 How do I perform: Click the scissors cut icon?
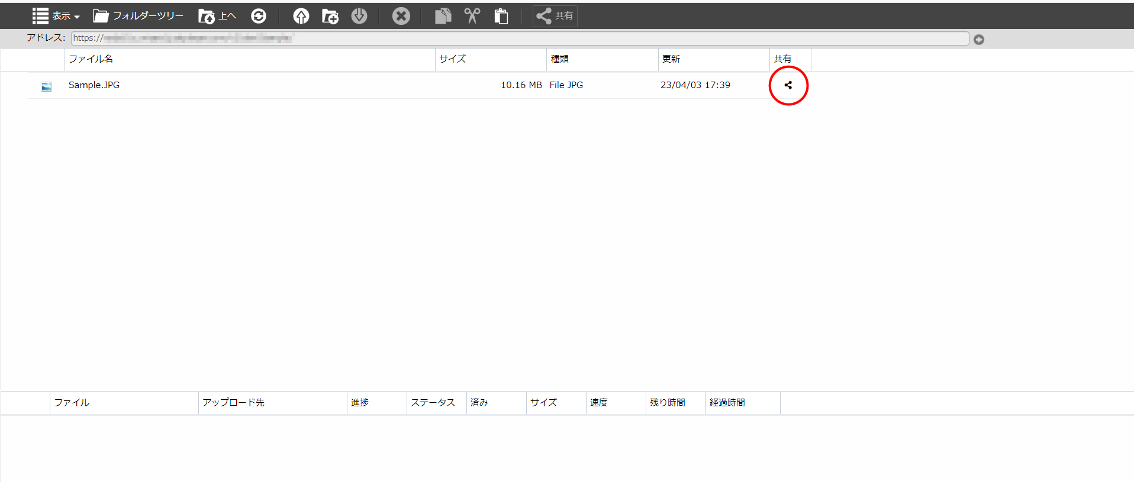pyautogui.click(x=472, y=16)
